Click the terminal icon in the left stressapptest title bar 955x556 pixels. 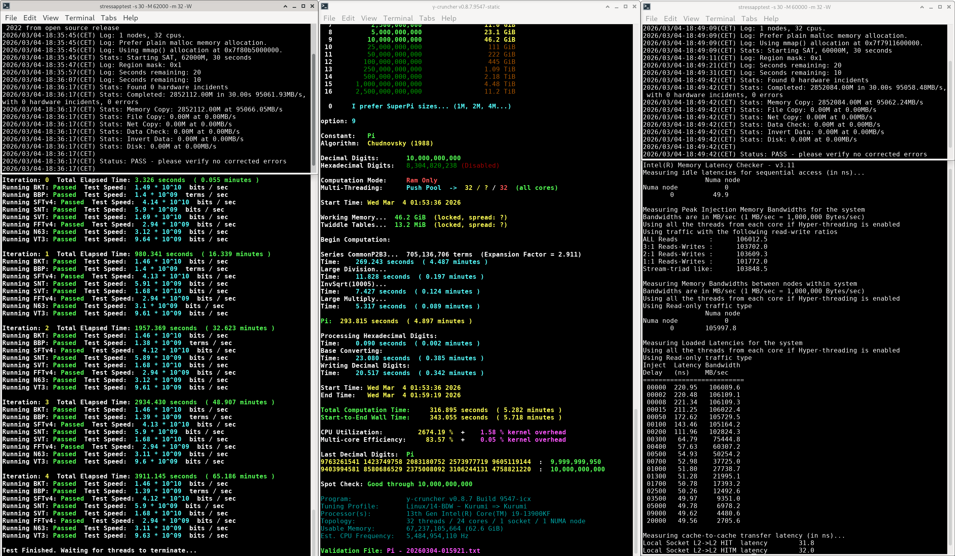coord(6,6)
